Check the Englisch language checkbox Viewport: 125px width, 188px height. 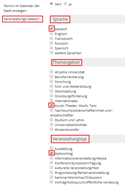51,33
